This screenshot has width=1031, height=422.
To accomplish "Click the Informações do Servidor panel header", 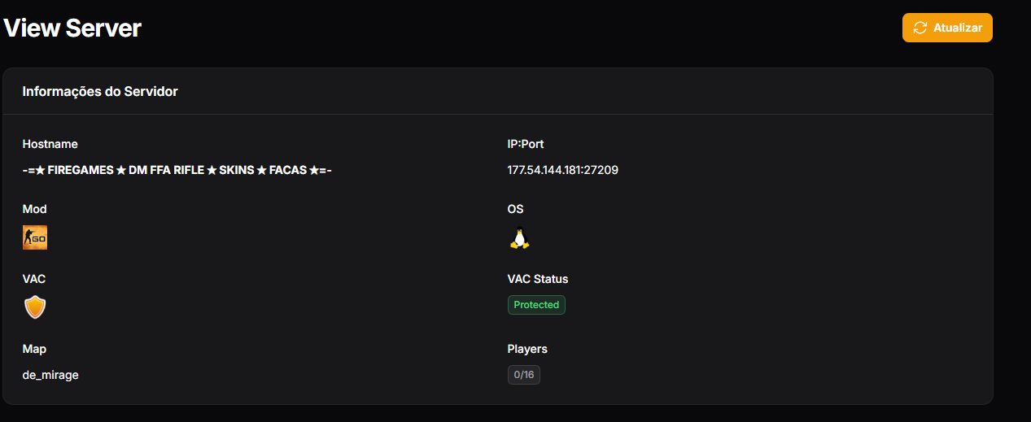I will coord(100,91).
